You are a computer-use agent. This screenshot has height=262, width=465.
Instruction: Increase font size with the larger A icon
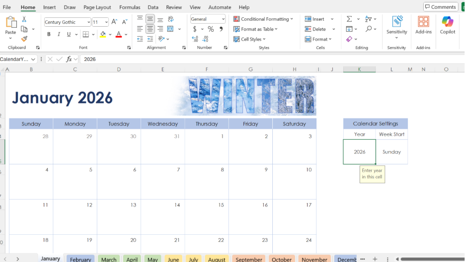pos(114,22)
